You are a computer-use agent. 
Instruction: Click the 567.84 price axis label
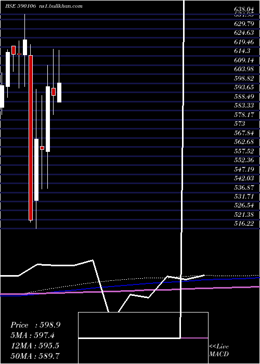(x=244, y=133)
